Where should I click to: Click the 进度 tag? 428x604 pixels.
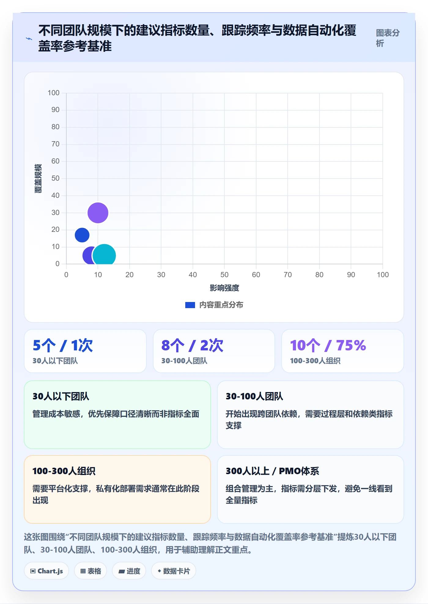point(129,571)
